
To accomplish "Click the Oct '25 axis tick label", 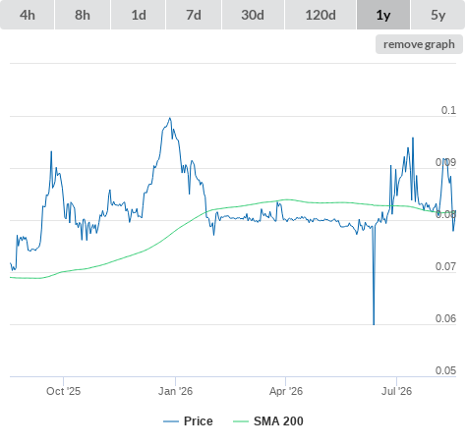I will click(63, 391).
